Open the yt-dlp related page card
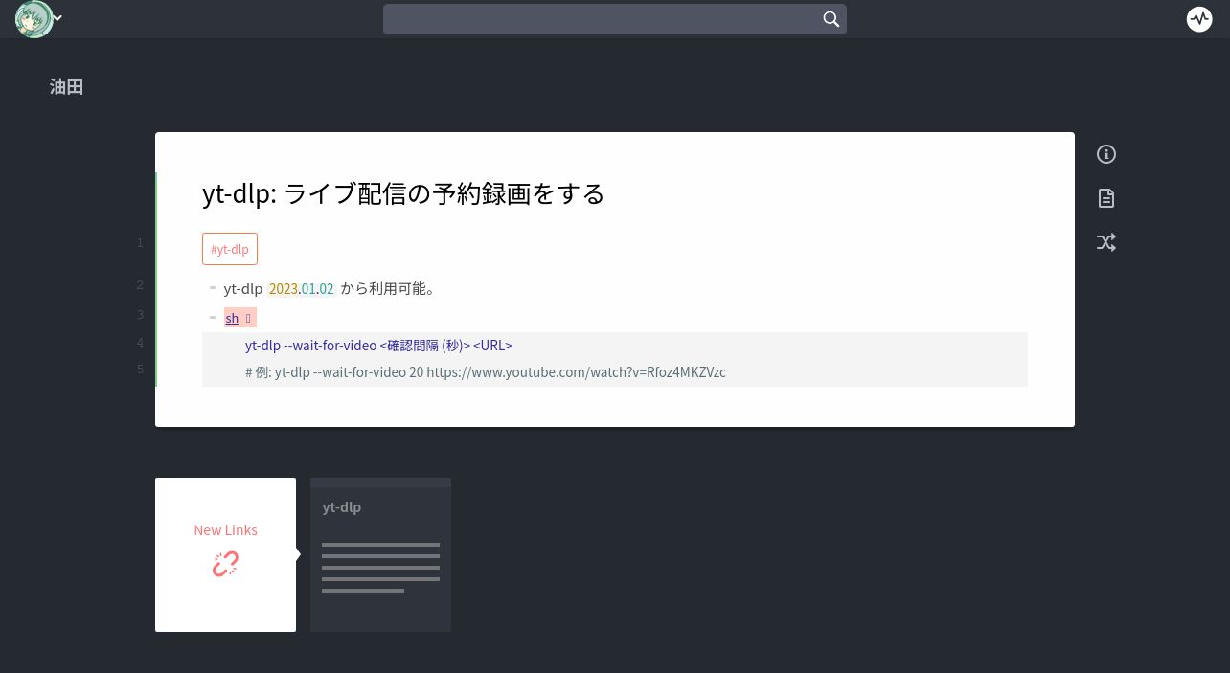This screenshot has width=1230, height=673. click(380, 554)
